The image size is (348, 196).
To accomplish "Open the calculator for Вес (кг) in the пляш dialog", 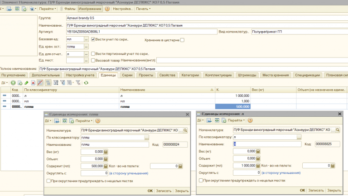I will (x=106, y=152).
